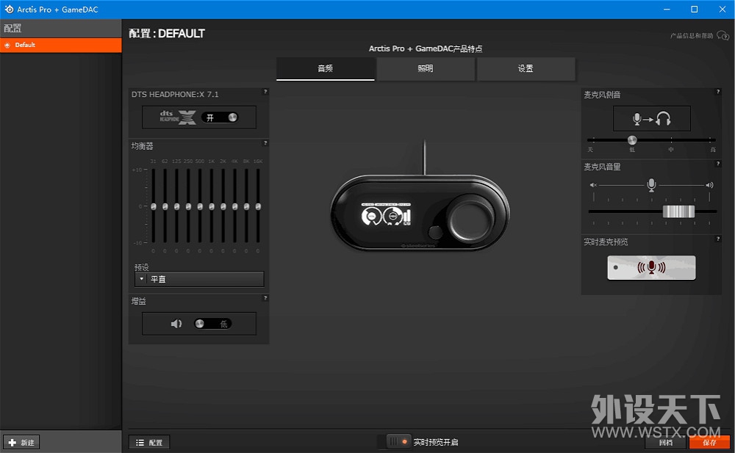Toggle the 增益 switch set to 低
This screenshot has width=735, height=453.
(213, 324)
